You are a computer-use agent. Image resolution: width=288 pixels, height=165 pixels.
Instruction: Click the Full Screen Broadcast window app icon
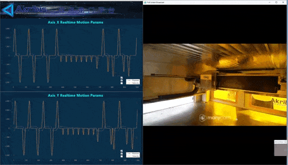click(145, 2)
